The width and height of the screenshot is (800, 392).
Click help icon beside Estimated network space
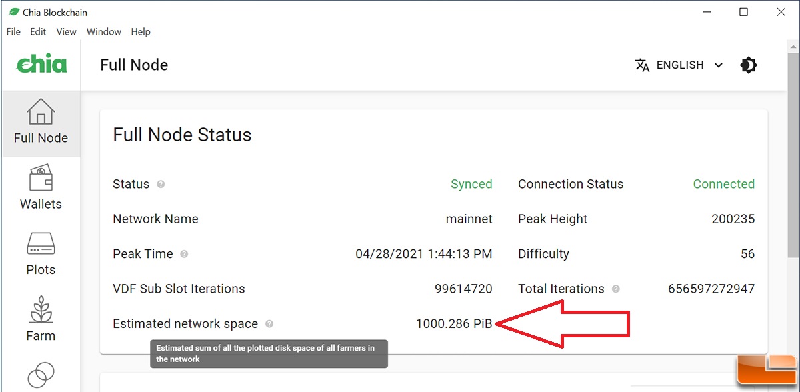click(269, 323)
